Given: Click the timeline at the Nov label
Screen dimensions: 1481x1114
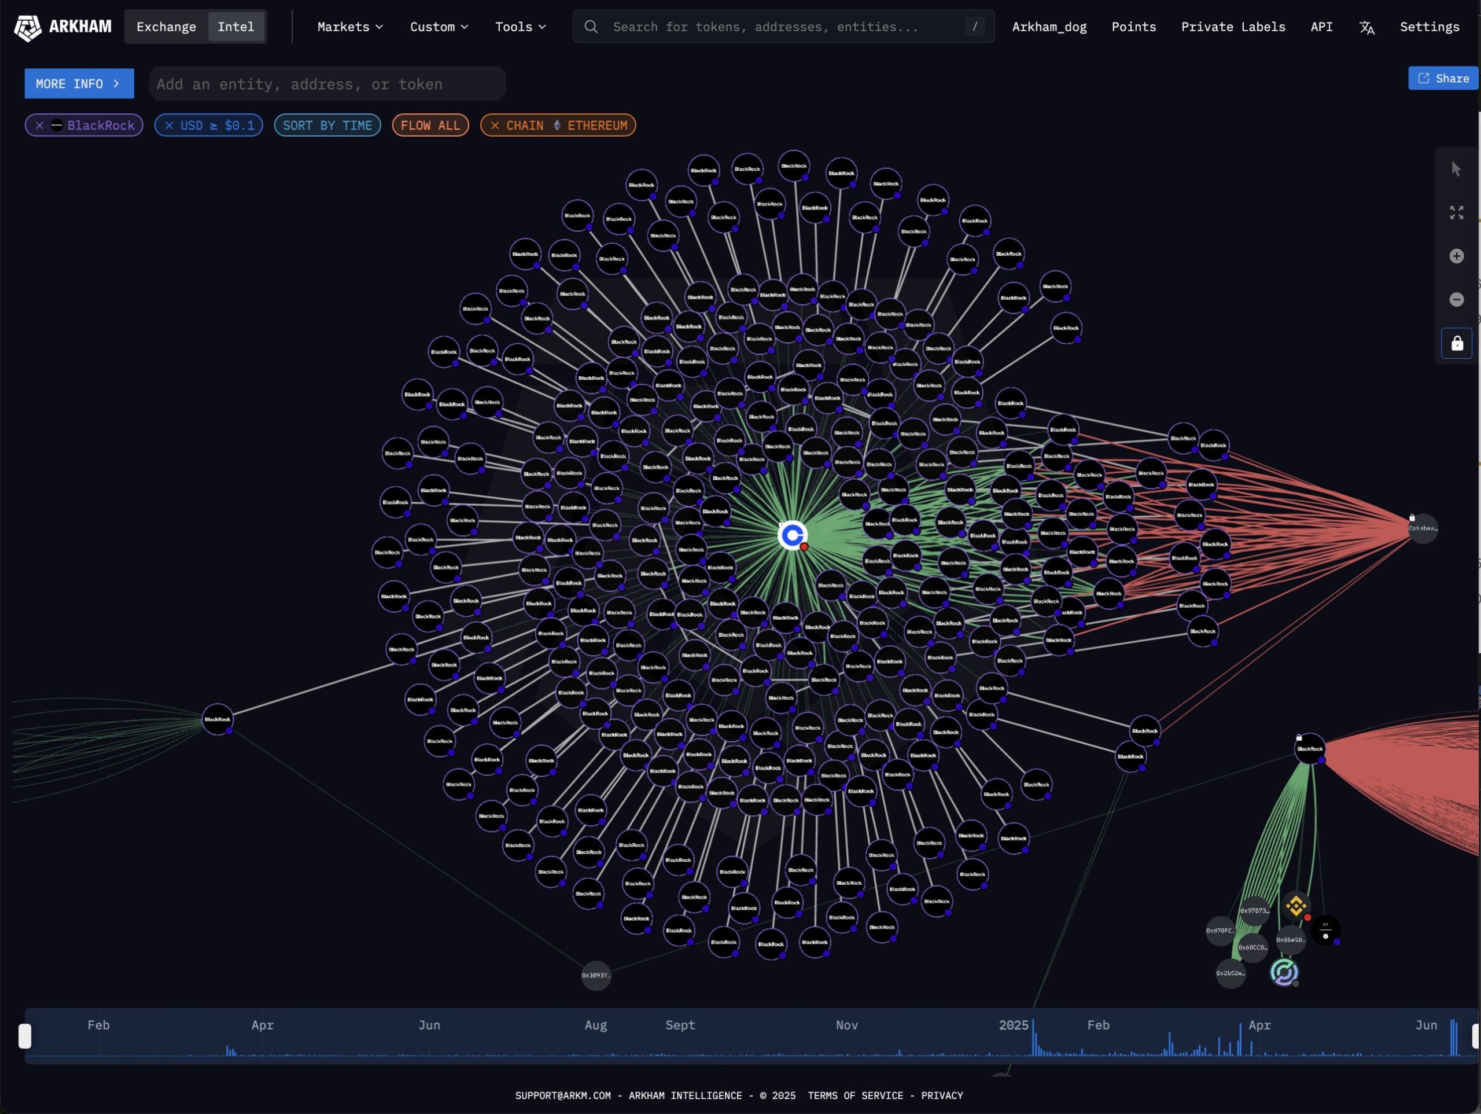Looking at the screenshot, I should [x=846, y=1025].
